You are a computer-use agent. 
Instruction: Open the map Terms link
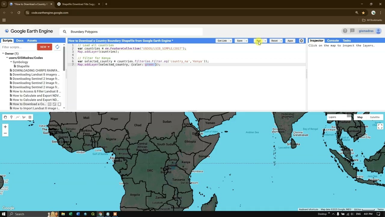[x=380, y=209]
